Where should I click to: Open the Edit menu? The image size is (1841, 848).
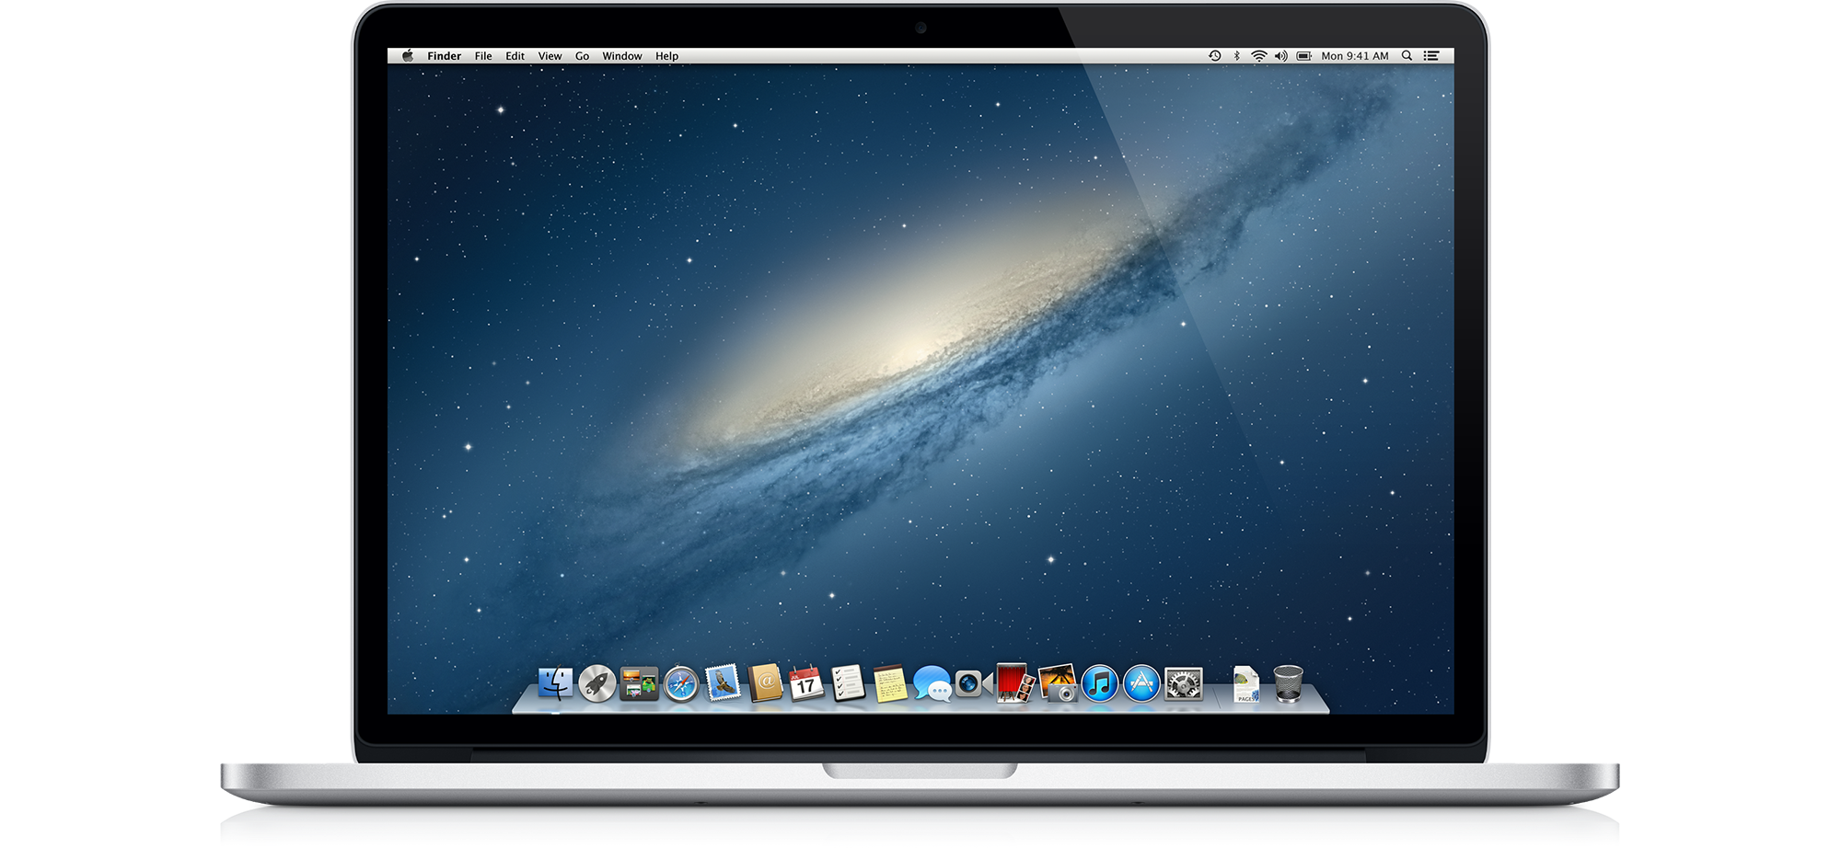515,56
